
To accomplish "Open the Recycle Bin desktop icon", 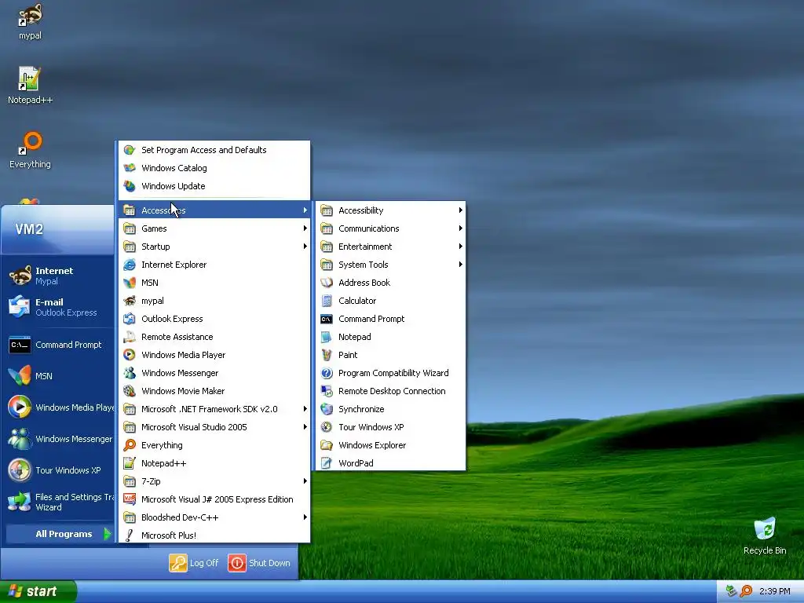I will [x=765, y=528].
